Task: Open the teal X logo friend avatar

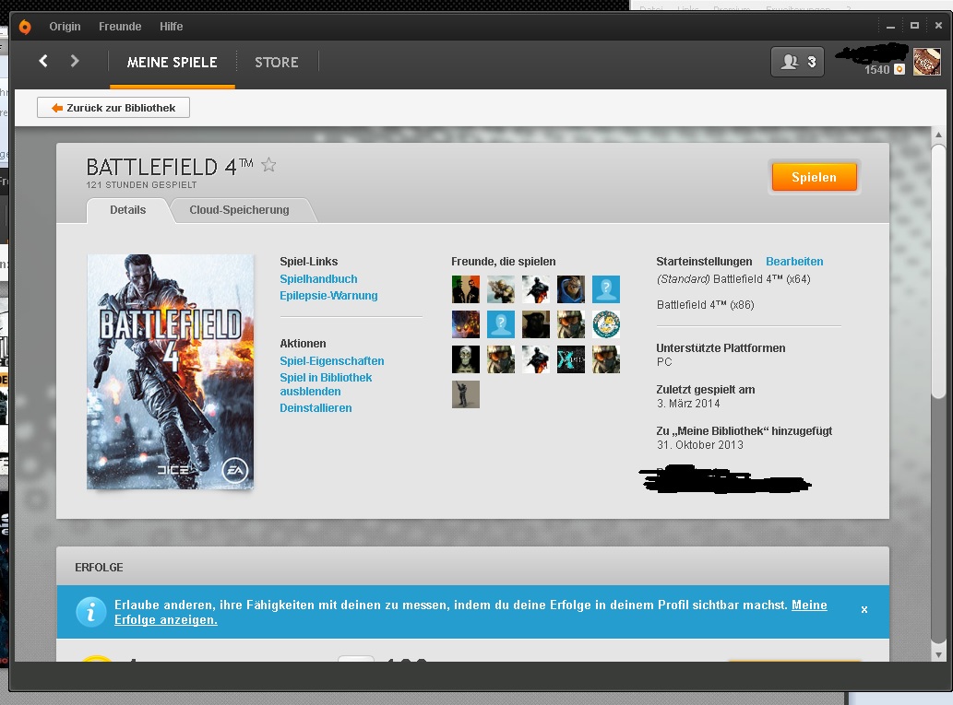Action: [x=571, y=359]
